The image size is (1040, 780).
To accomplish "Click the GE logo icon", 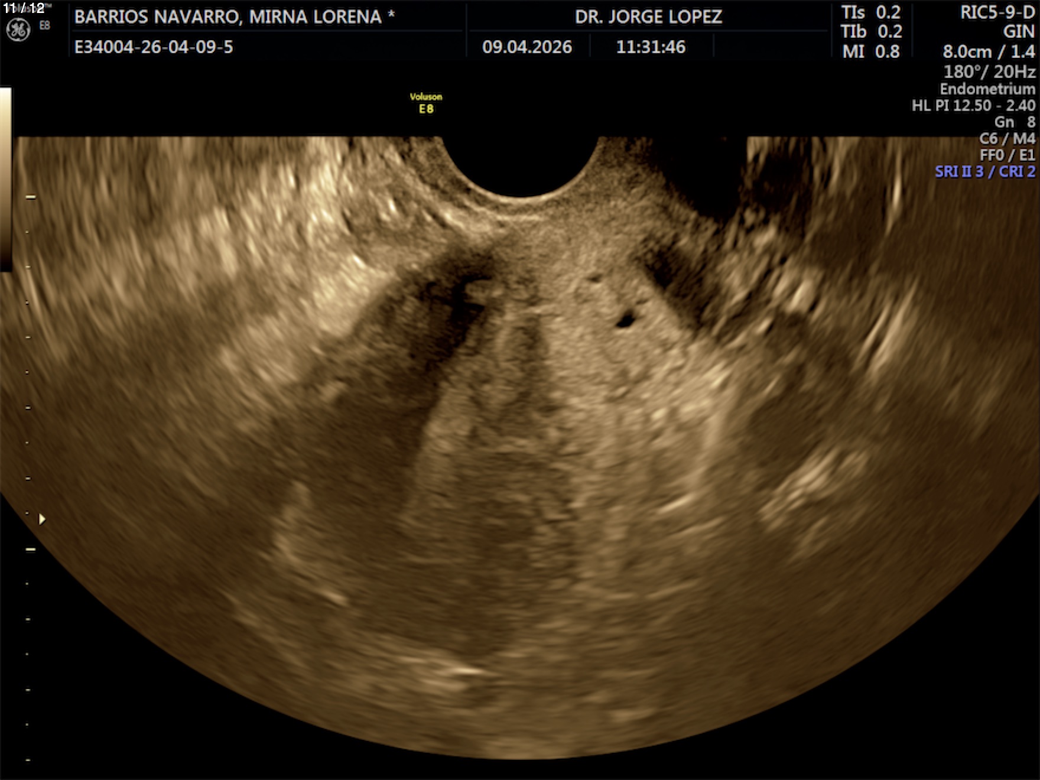I will click(x=18, y=30).
